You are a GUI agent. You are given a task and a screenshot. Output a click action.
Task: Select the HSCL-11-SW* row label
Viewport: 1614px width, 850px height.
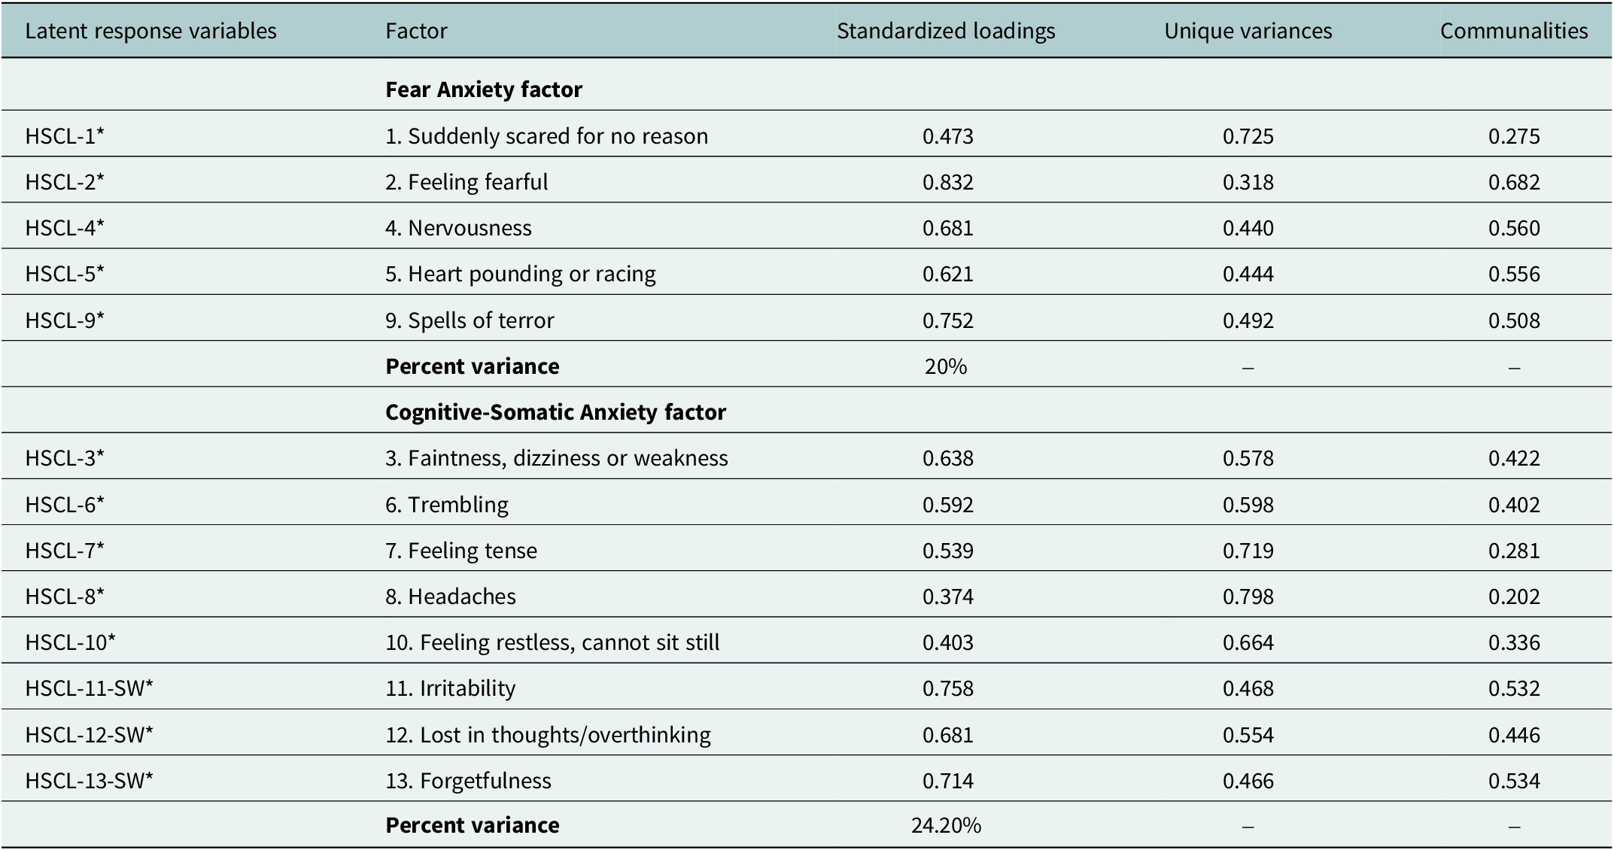[89, 688]
